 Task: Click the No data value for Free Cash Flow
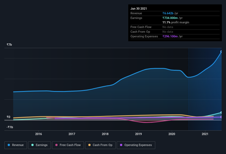click(x=168, y=27)
